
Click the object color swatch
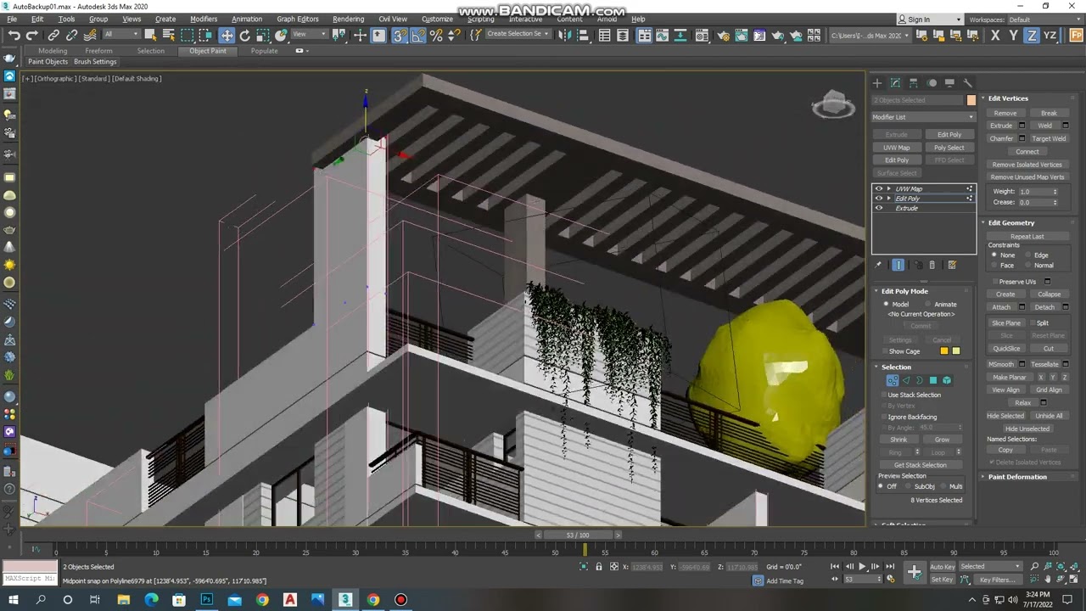click(971, 100)
